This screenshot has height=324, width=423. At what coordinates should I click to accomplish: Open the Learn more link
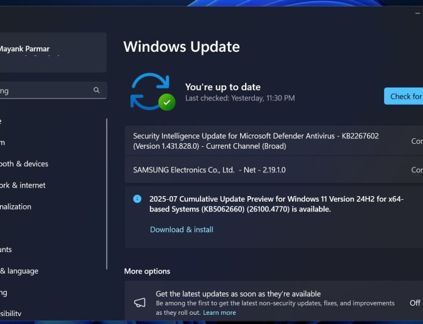pos(219,312)
